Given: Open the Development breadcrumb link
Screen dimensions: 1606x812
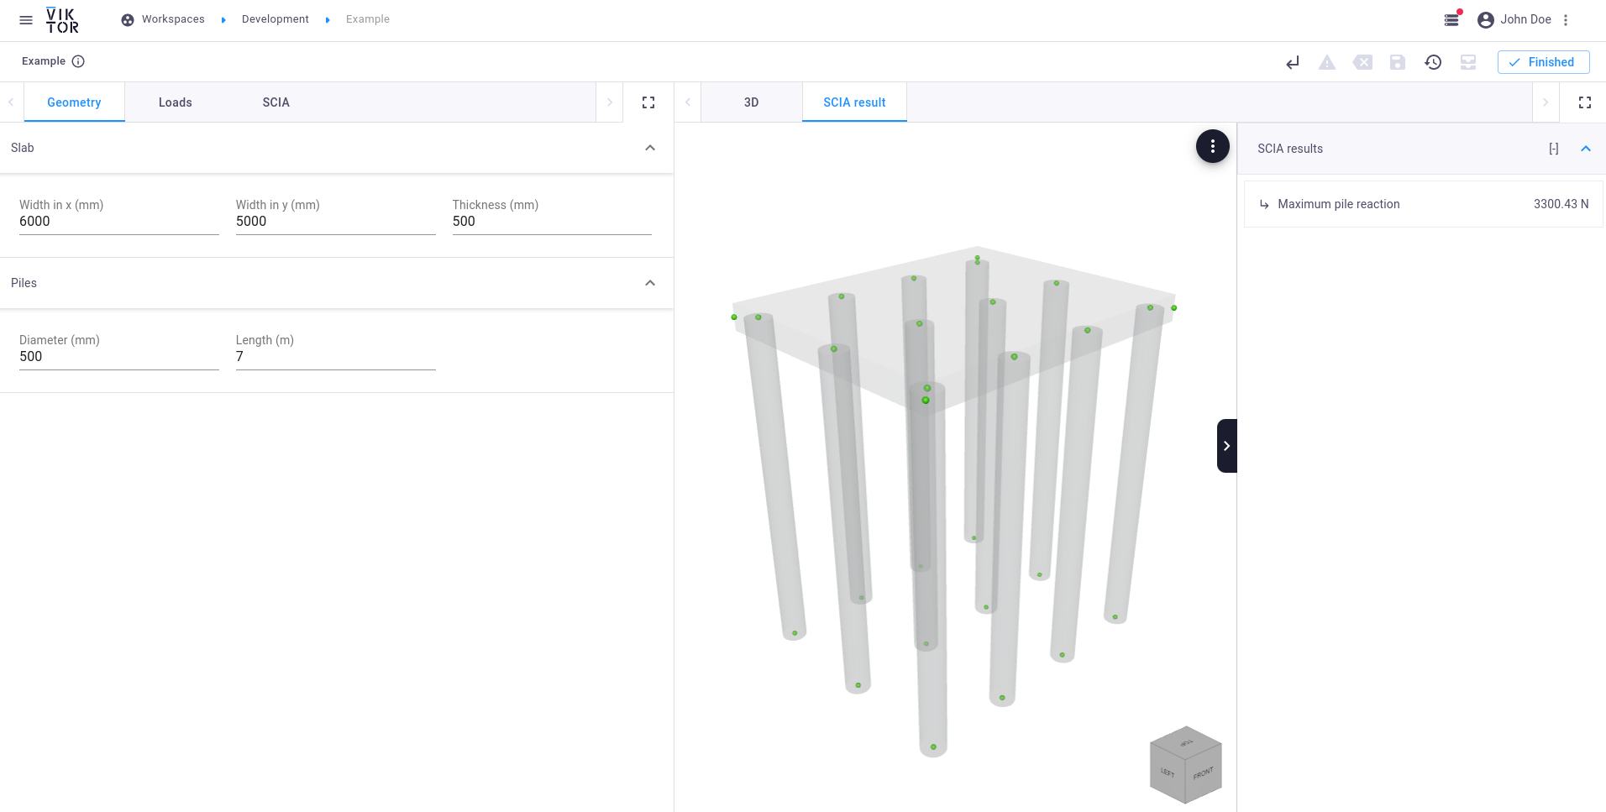Looking at the screenshot, I should click(275, 19).
